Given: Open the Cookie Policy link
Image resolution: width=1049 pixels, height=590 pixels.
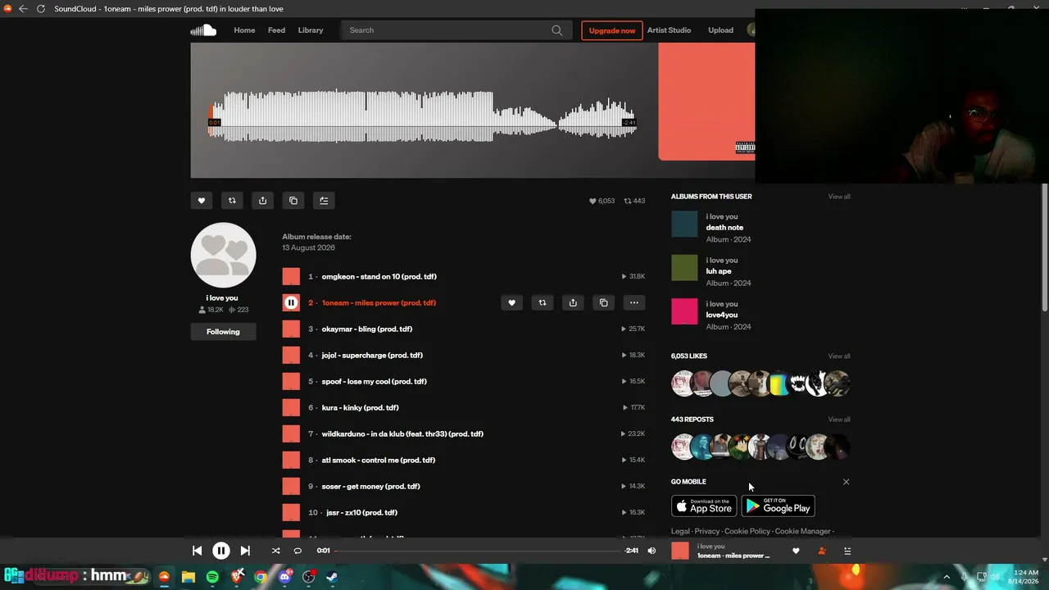Looking at the screenshot, I should [747, 531].
